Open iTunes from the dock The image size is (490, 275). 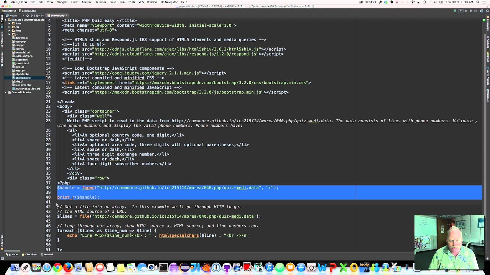269,267
